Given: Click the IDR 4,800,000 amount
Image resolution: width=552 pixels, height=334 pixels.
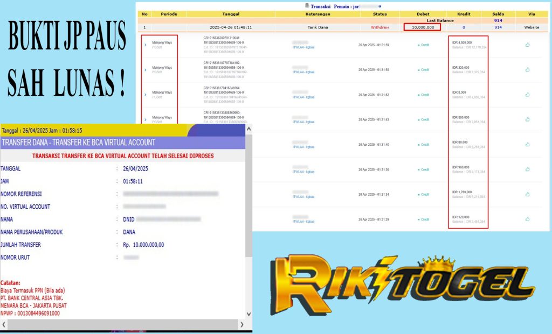Looking at the screenshot, I should (x=462, y=42).
